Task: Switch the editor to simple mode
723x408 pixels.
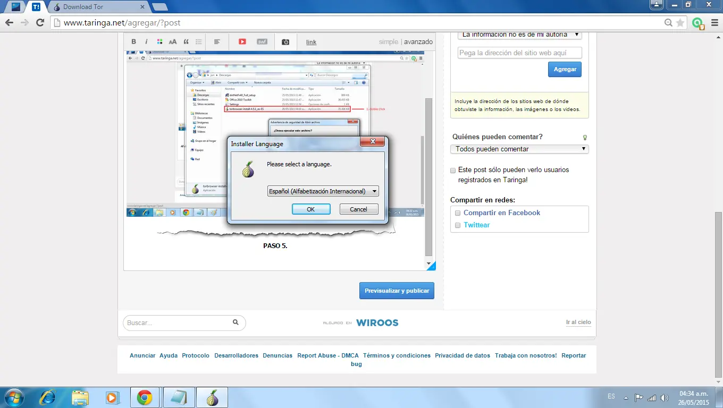Action: [389, 41]
